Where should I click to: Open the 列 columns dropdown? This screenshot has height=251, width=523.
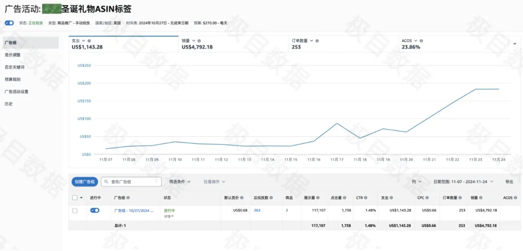tap(416, 182)
